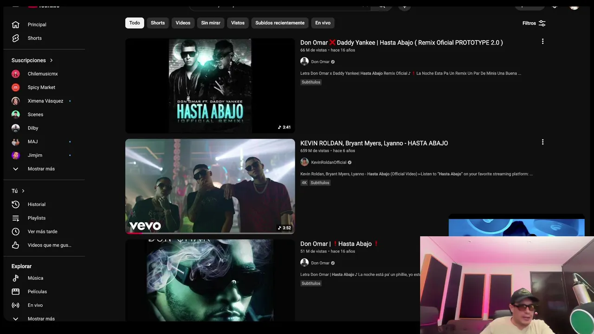Open Ver más tarde clock icon
The height and width of the screenshot is (334, 594).
[15, 231]
